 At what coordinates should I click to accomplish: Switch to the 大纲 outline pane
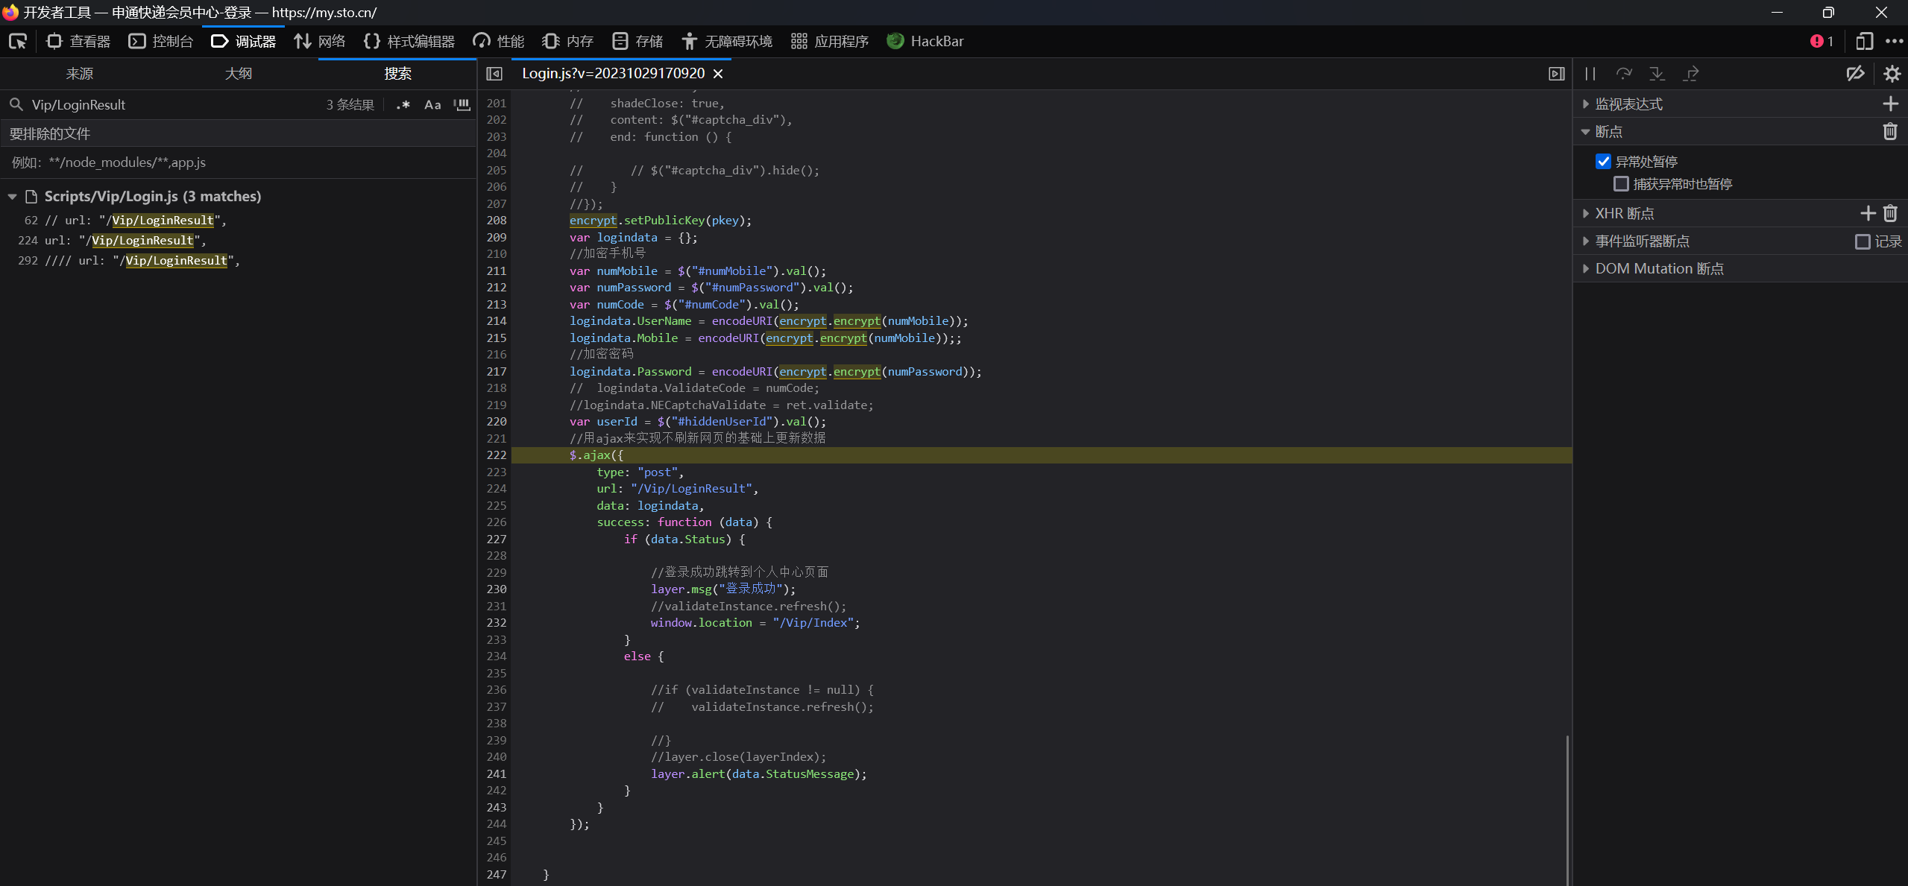(x=239, y=74)
